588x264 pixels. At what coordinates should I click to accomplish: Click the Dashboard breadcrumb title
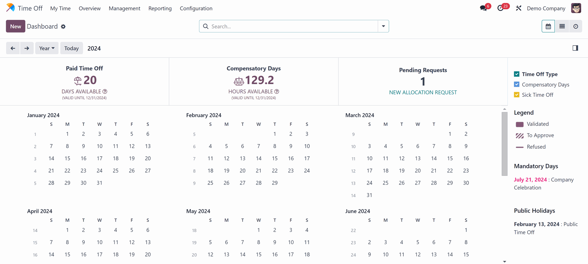42,26
